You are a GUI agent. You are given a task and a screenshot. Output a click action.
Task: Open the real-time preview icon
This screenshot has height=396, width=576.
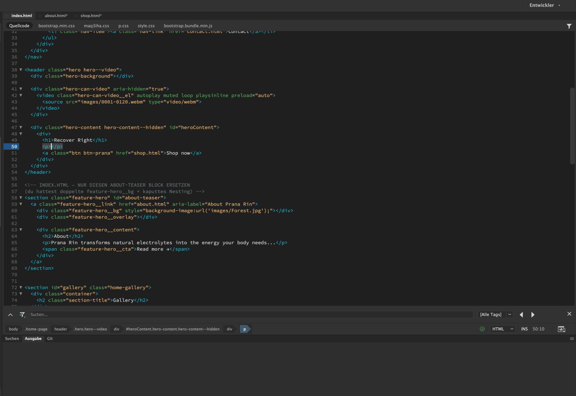(561, 329)
